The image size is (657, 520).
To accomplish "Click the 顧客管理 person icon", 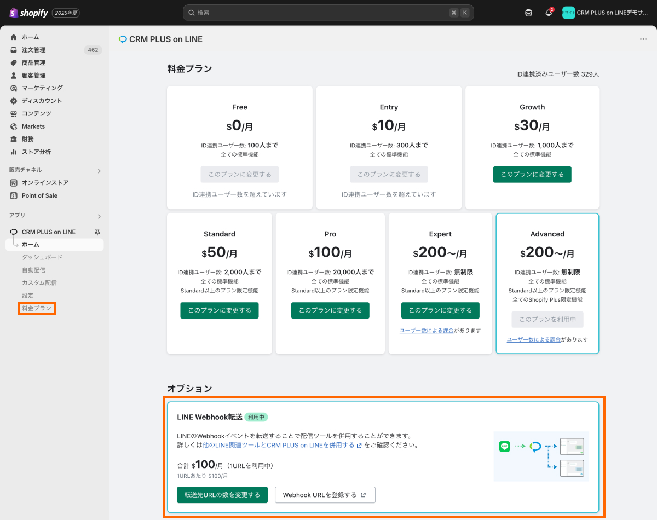I will point(14,76).
